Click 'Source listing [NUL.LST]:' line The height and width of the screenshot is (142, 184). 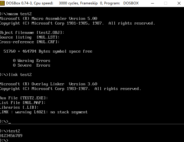pos(30,37)
